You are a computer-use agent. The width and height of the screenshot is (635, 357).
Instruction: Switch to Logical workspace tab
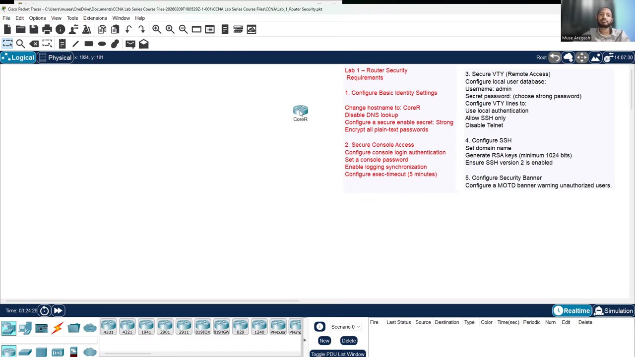coord(18,58)
